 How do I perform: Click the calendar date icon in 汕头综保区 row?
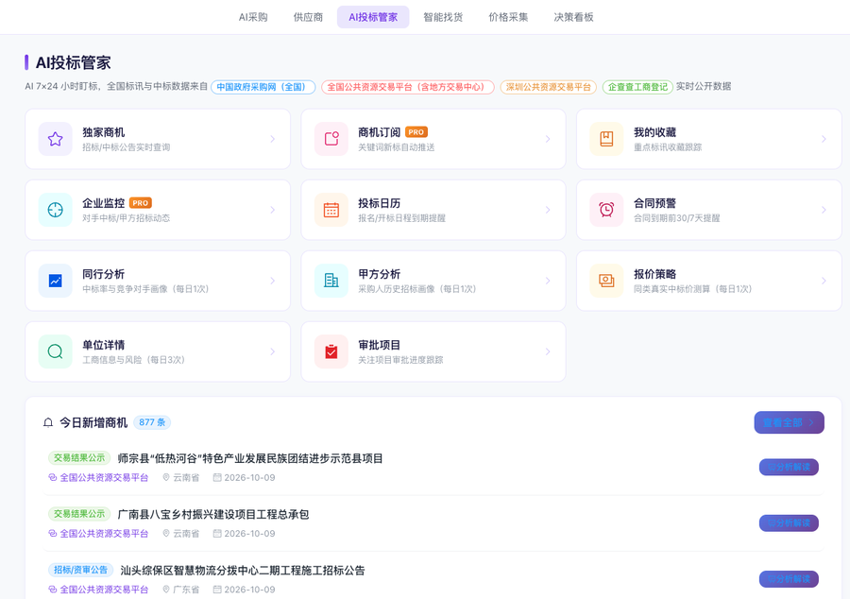pos(217,590)
